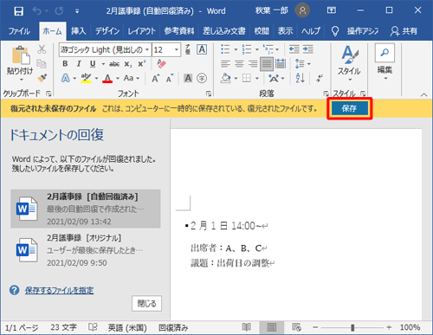Apply the red font color
This screenshot has height=335, width=433.
[107, 78]
